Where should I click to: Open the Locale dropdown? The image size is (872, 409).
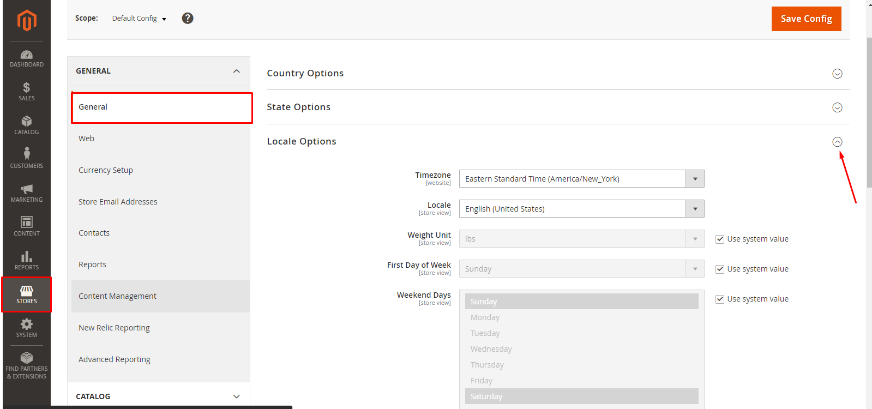click(582, 209)
